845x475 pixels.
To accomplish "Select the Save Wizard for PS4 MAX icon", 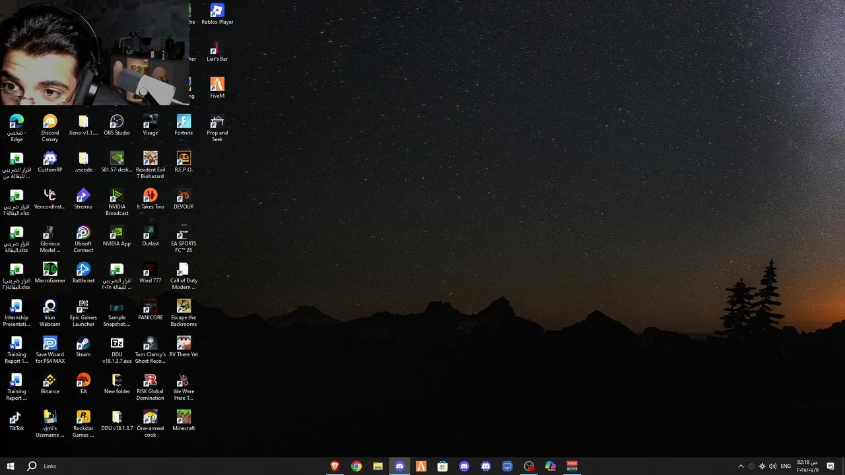I will coord(50,350).
